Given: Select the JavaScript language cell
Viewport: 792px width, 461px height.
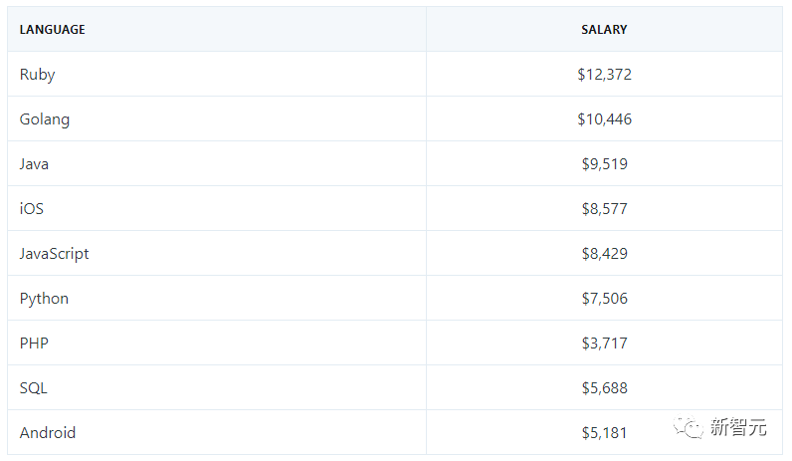Looking at the screenshot, I should (55, 254).
